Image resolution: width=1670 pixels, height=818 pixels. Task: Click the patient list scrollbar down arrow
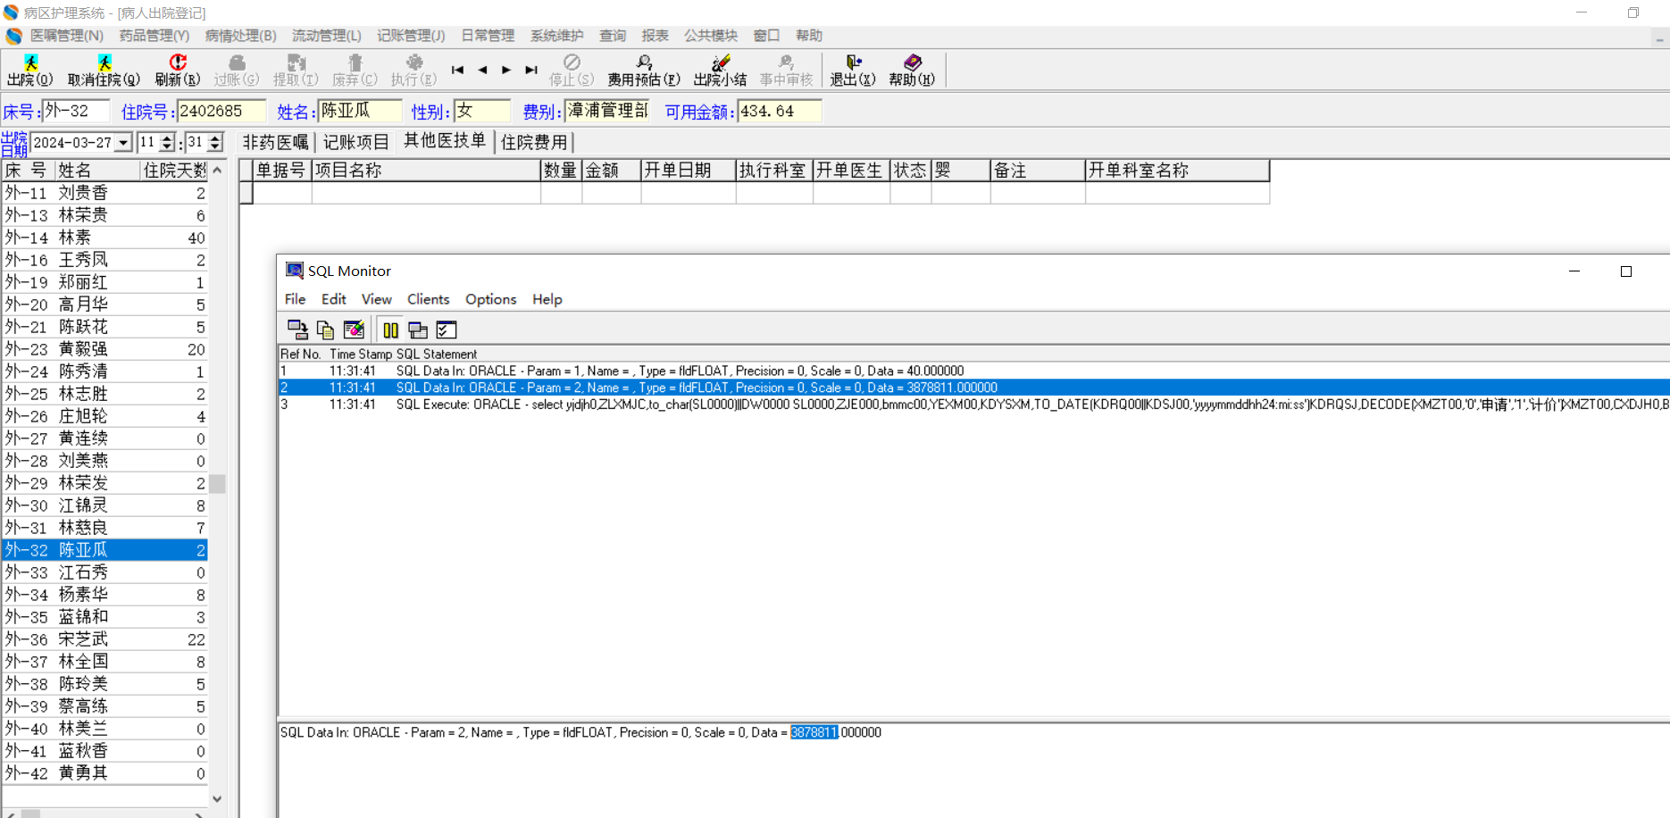coord(217,799)
